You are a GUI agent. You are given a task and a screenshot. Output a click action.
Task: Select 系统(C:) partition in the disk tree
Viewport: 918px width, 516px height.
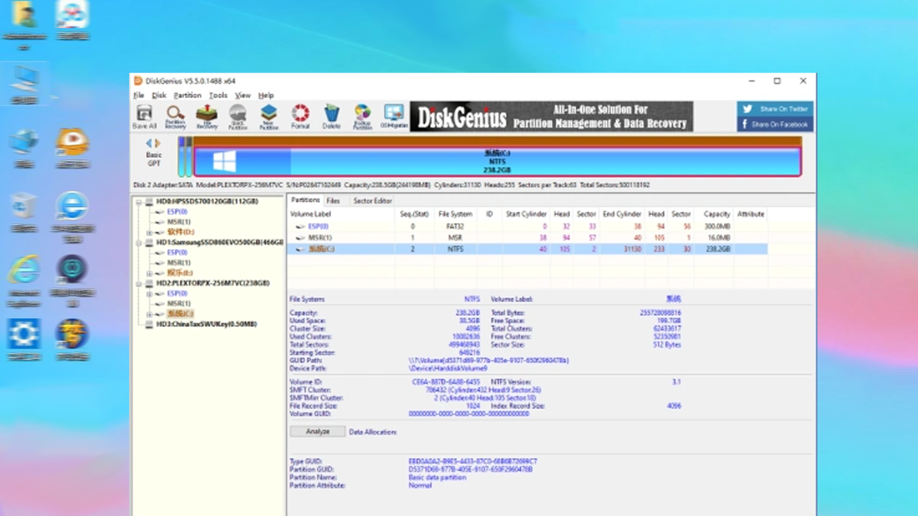pyautogui.click(x=180, y=313)
